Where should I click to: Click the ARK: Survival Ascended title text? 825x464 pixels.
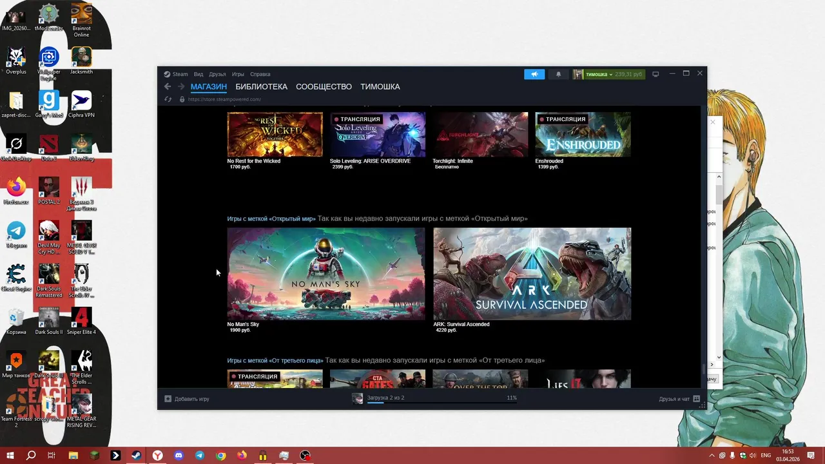point(461,324)
